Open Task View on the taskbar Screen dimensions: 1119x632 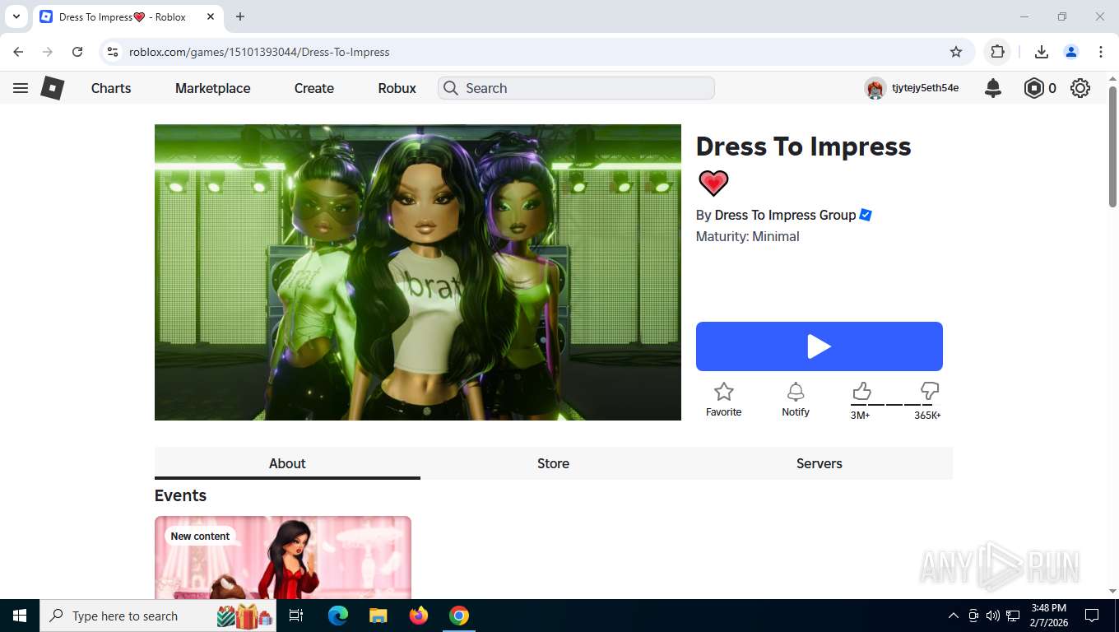296,616
